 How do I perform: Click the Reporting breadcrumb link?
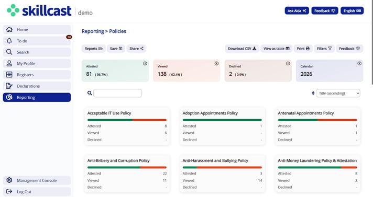pos(93,31)
